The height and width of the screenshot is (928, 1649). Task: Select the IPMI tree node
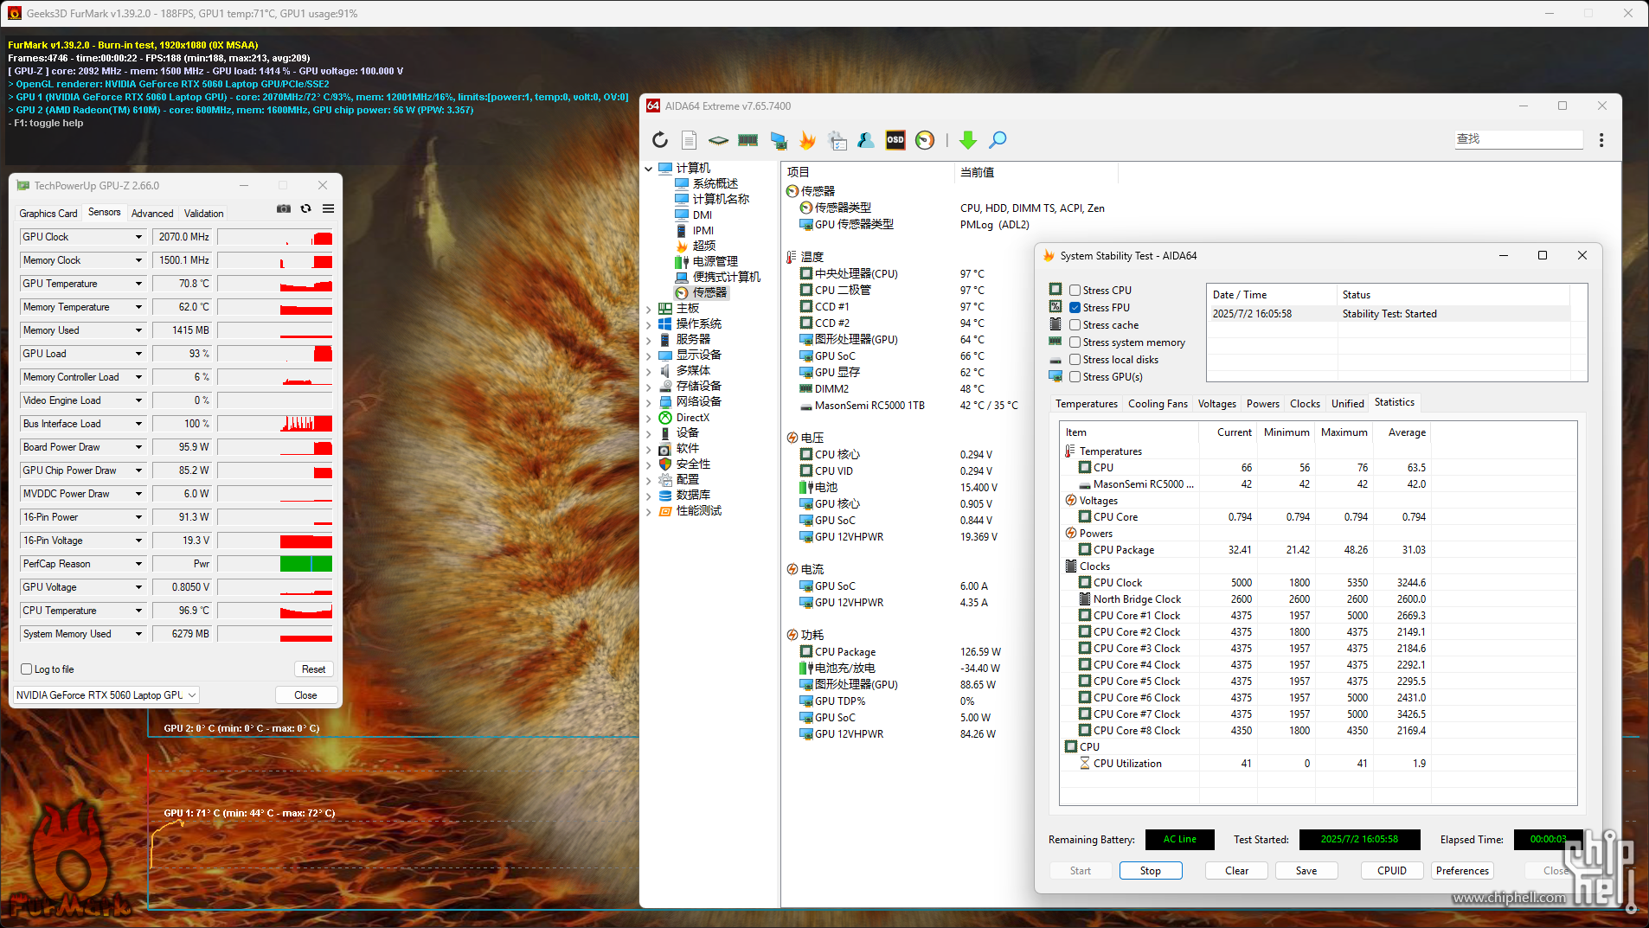point(703,230)
